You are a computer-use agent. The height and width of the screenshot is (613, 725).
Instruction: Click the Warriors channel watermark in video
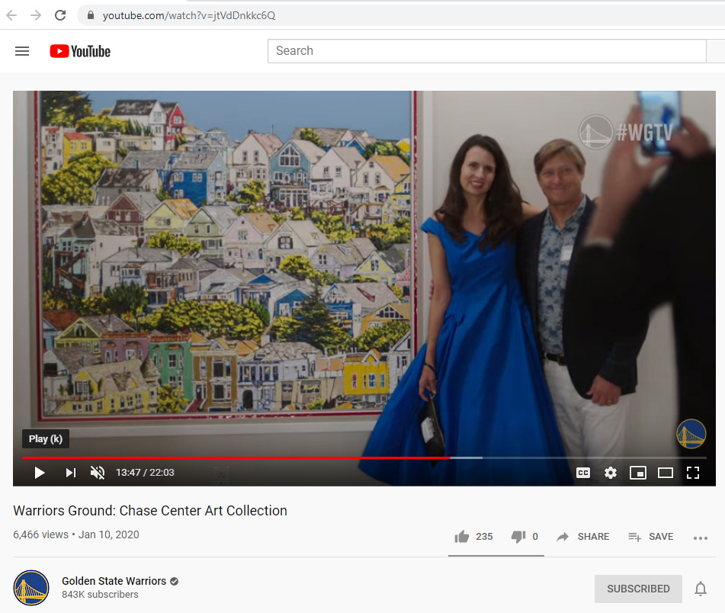point(691,434)
